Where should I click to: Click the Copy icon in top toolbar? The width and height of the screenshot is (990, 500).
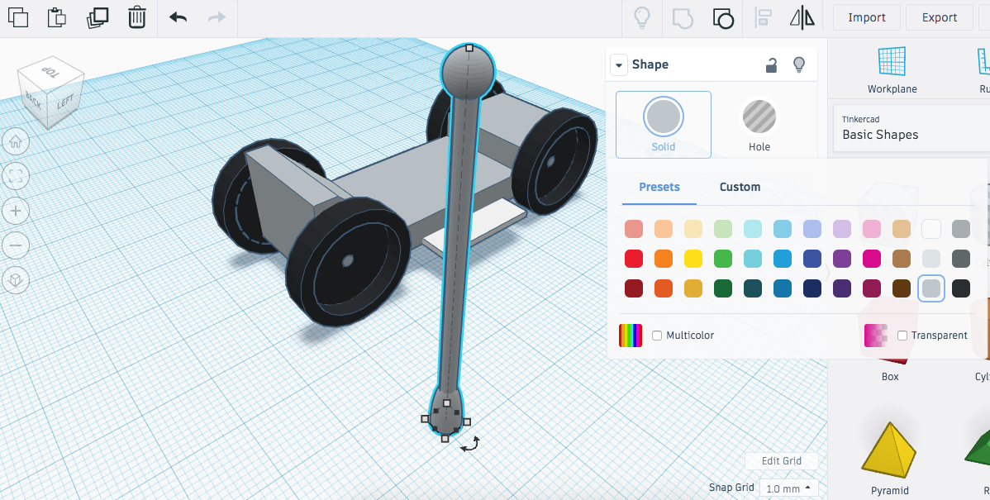point(18,17)
